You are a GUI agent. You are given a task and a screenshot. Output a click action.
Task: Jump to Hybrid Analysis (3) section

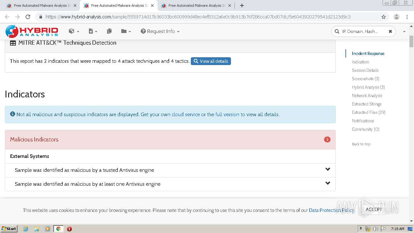368,87
